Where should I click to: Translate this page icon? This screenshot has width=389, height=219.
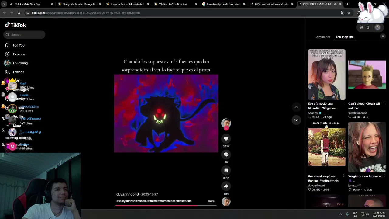342,13
